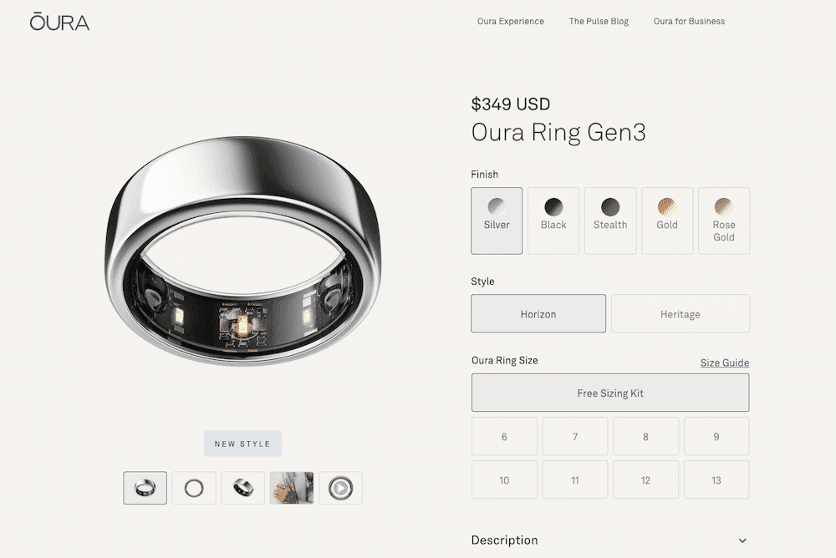This screenshot has width=836, height=558.
Task: Choose ring size 11
Action: 575,480
